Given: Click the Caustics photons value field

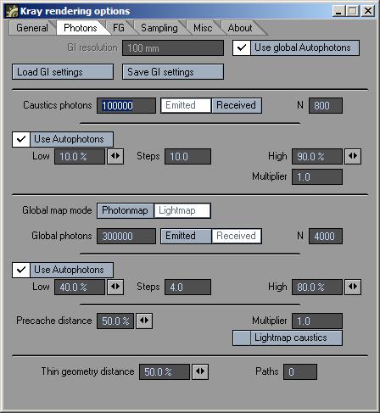Looking at the screenshot, I should [x=126, y=106].
